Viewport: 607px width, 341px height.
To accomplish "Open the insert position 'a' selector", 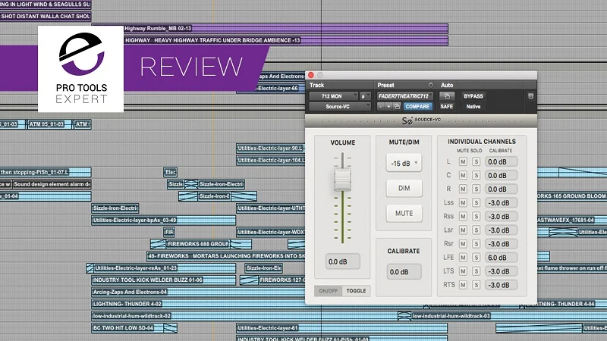I will tap(365, 96).
